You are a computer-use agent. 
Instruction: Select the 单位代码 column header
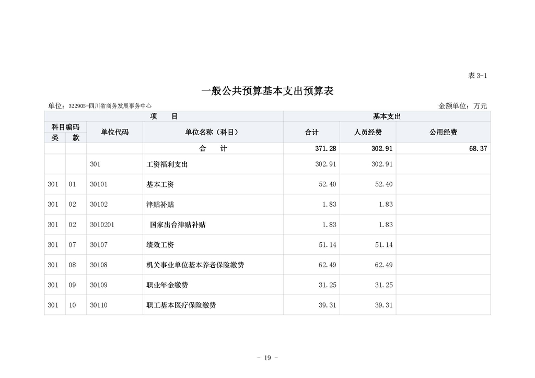(x=113, y=132)
